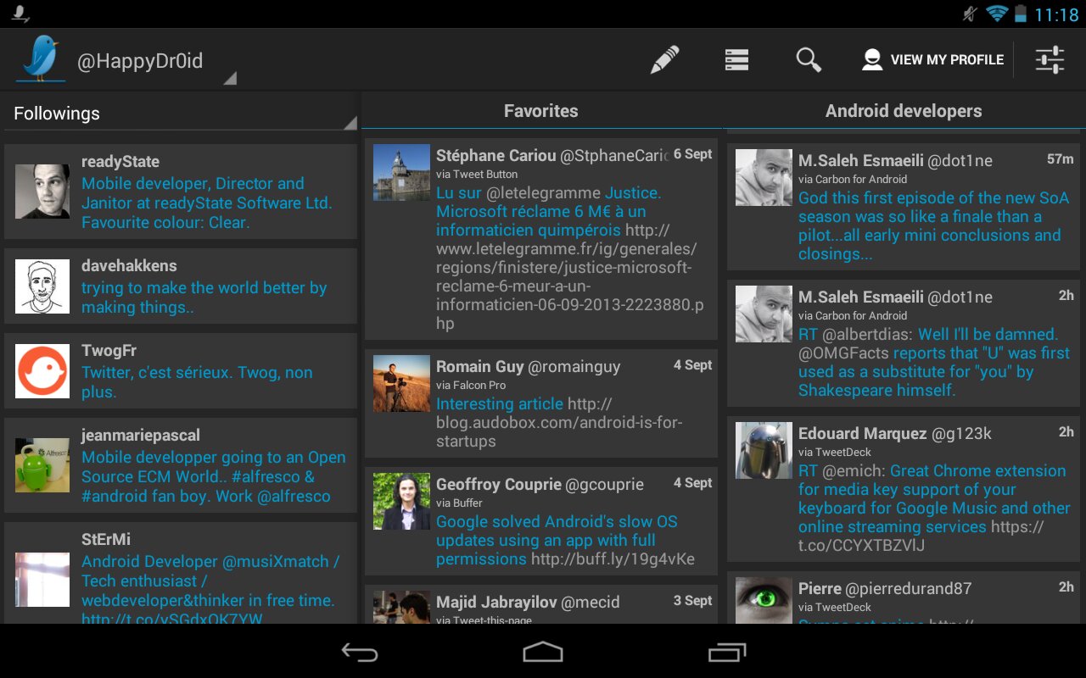
Task: Tap Edouard Marquez's Android robot avatar
Action: (x=764, y=451)
